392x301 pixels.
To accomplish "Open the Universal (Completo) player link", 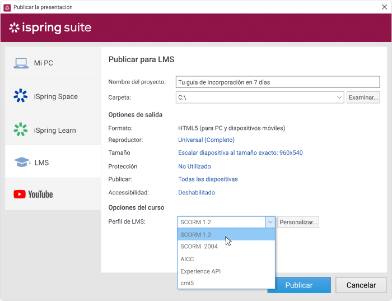I will click(206, 140).
